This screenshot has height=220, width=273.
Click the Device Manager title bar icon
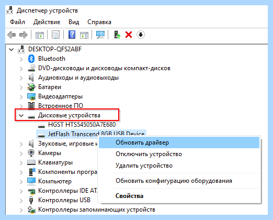point(10,10)
